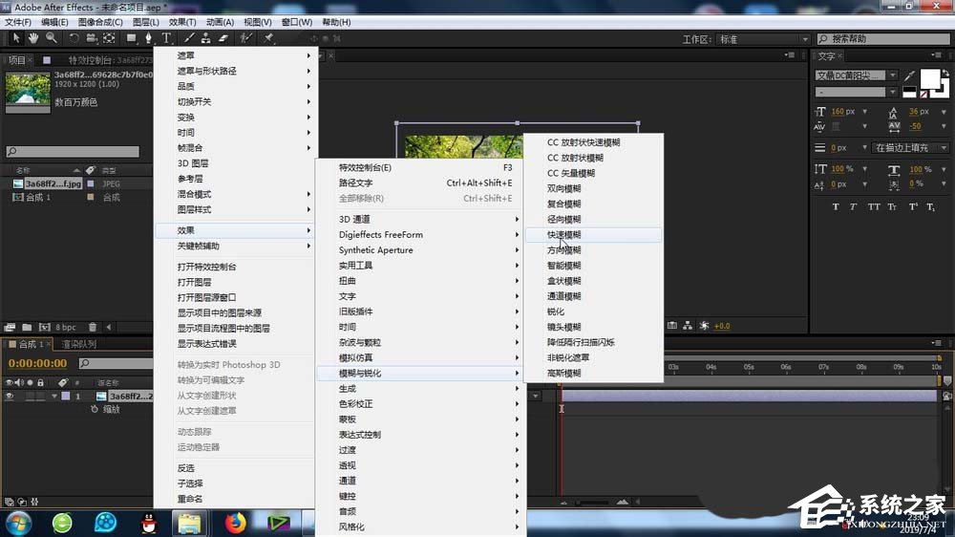Toggle the scale property stopwatch
The height and width of the screenshot is (537, 955).
tap(94, 409)
